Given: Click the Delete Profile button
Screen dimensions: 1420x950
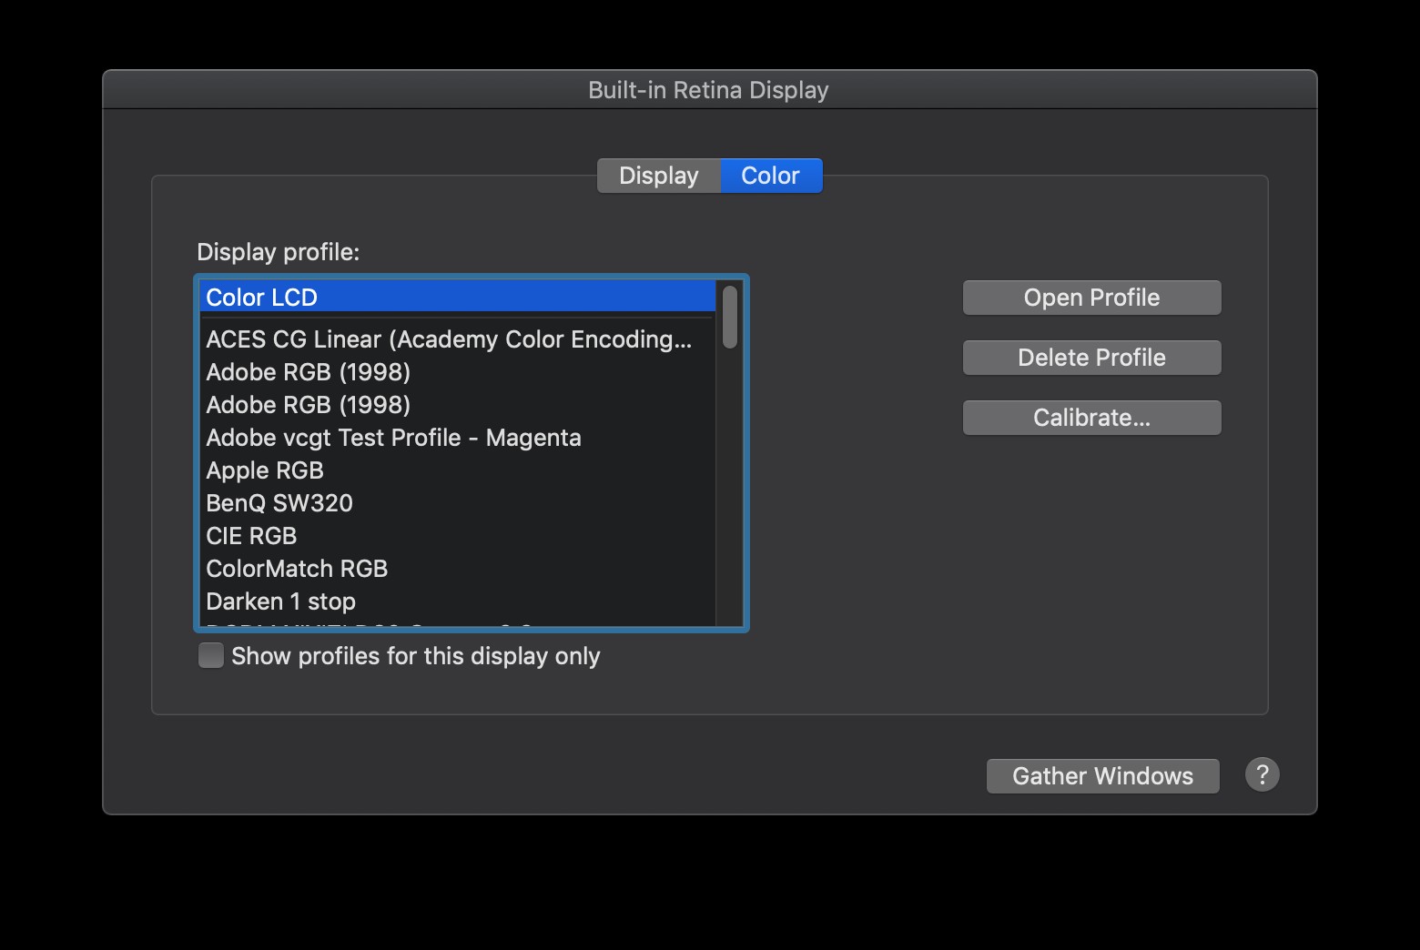Looking at the screenshot, I should (1090, 357).
